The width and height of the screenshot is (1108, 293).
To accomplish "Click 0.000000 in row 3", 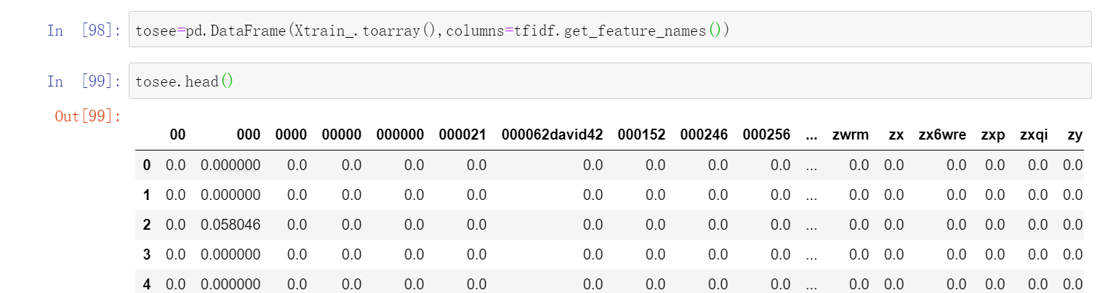I will click(230, 255).
